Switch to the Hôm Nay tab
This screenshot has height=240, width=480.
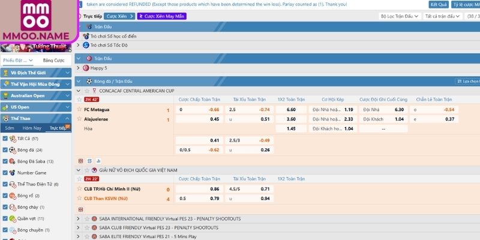pos(32,128)
